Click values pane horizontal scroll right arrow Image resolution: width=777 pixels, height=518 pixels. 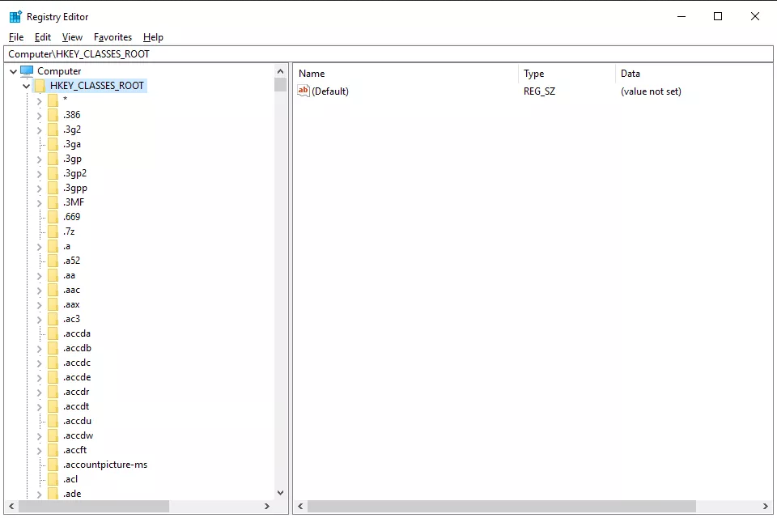[765, 506]
